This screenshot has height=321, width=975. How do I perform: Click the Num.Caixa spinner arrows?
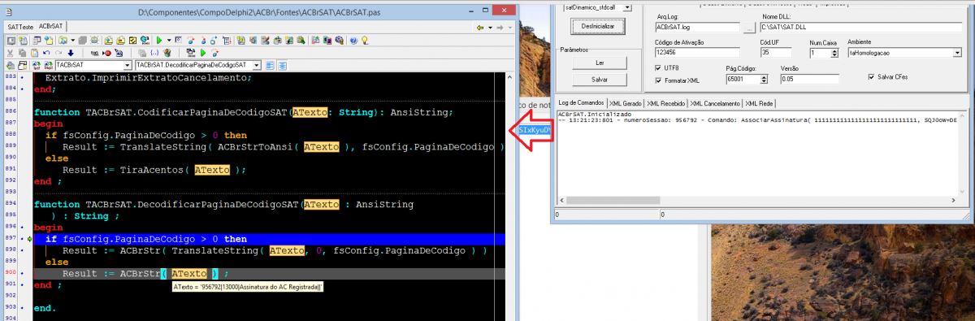pyautogui.click(x=834, y=53)
